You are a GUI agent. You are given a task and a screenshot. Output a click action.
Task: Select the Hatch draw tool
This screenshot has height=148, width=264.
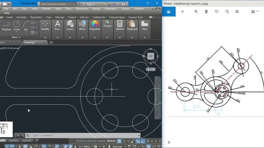(33, 32)
